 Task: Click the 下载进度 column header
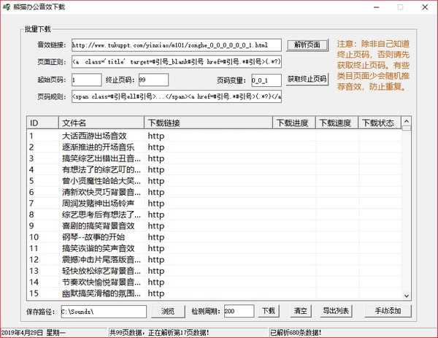(x=294, y=123)
